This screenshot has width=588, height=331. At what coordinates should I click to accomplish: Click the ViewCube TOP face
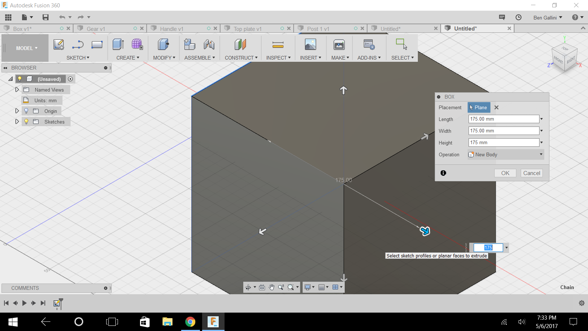pyautogui.click(x=565, y=49)
